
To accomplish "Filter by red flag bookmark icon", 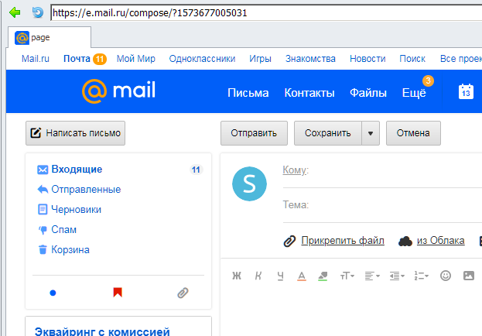I will coord(118,293).
